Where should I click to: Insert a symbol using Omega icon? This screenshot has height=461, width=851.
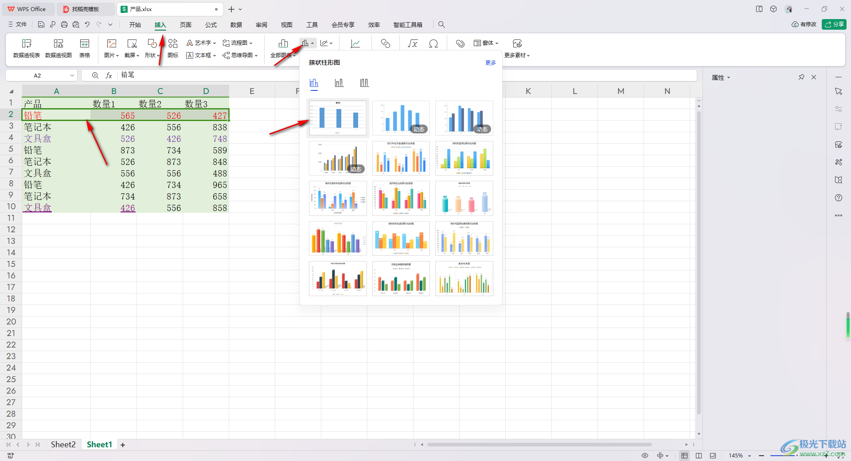(x=433, y=43)
